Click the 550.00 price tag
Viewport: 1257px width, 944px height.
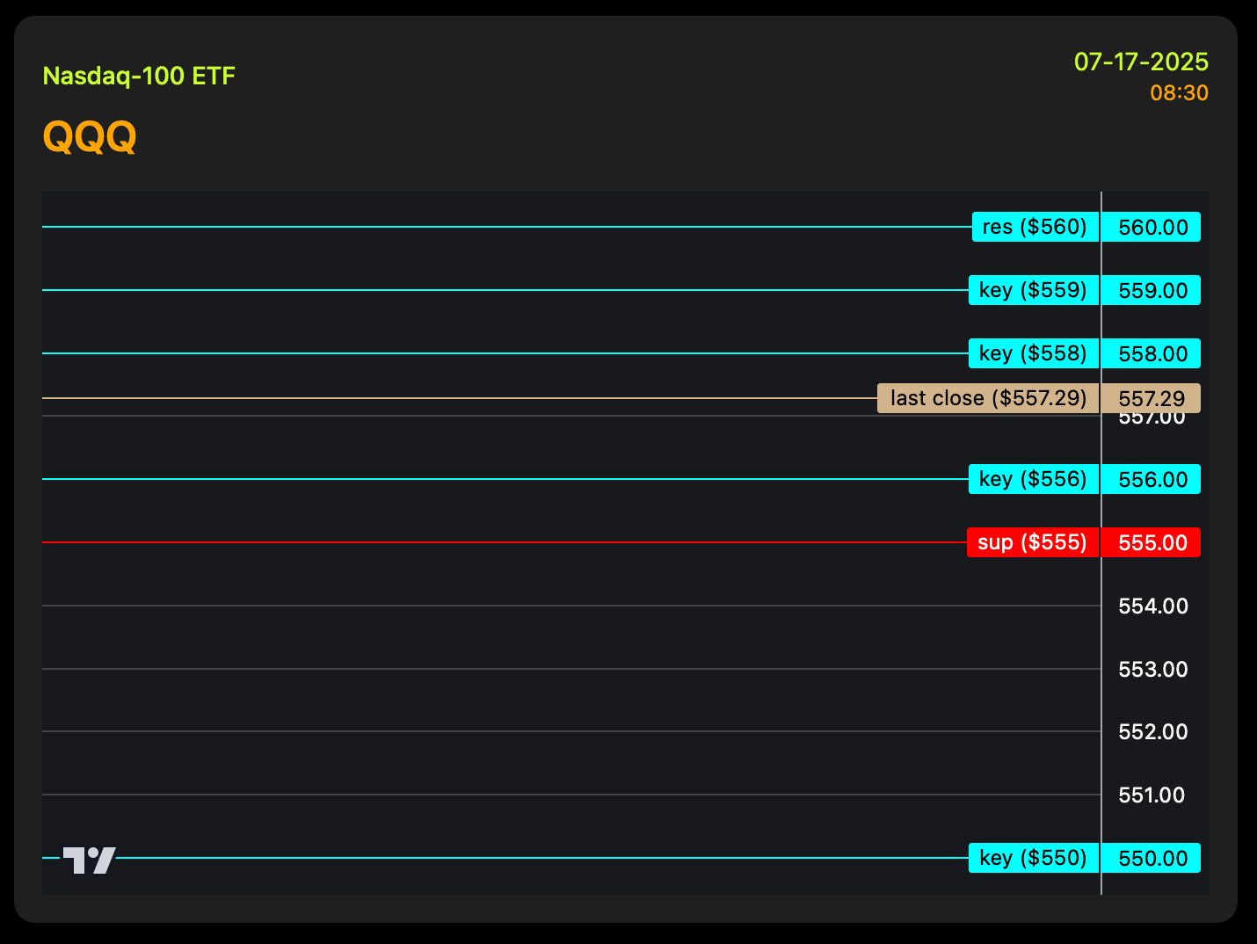click(1152, 859)
